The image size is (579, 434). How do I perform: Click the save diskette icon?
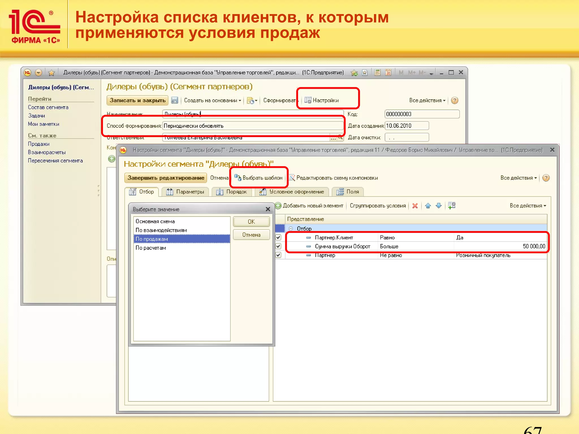(175, 100)
